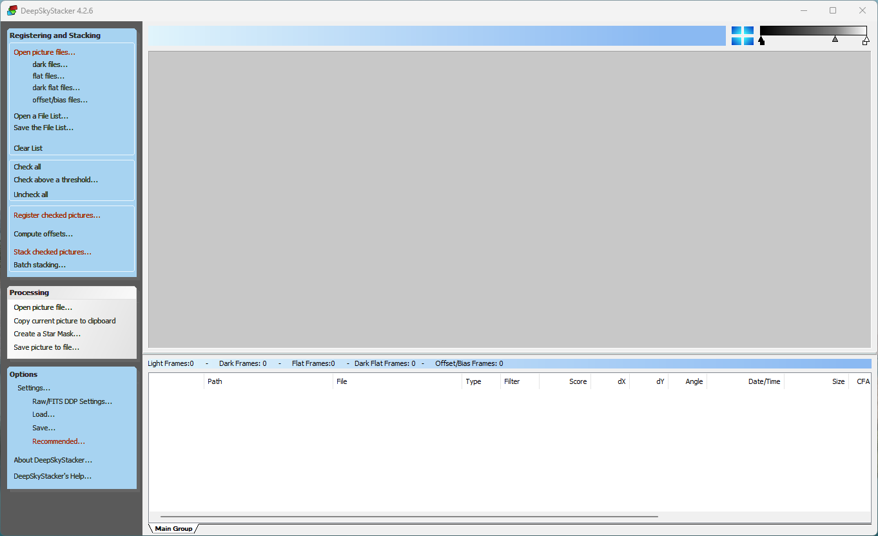
Task: Stack checked pictures
Action: tap(53, 252)
